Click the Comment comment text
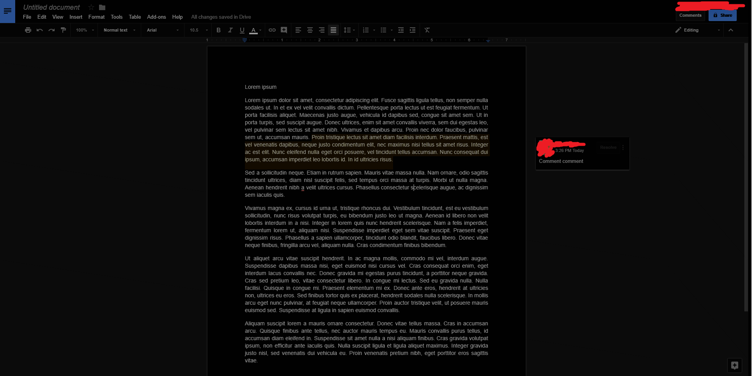Screen dimensions: 755x376 (x=561, y=161)
